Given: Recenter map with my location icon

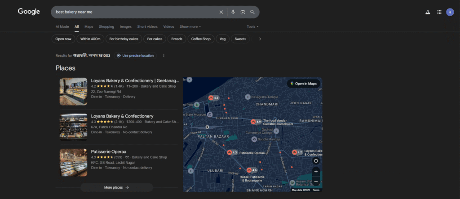Looking at the screenshot, I should click(x=316, y=161).
